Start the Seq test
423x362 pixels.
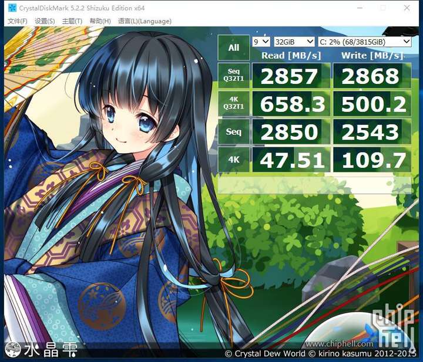click(234, 131)
